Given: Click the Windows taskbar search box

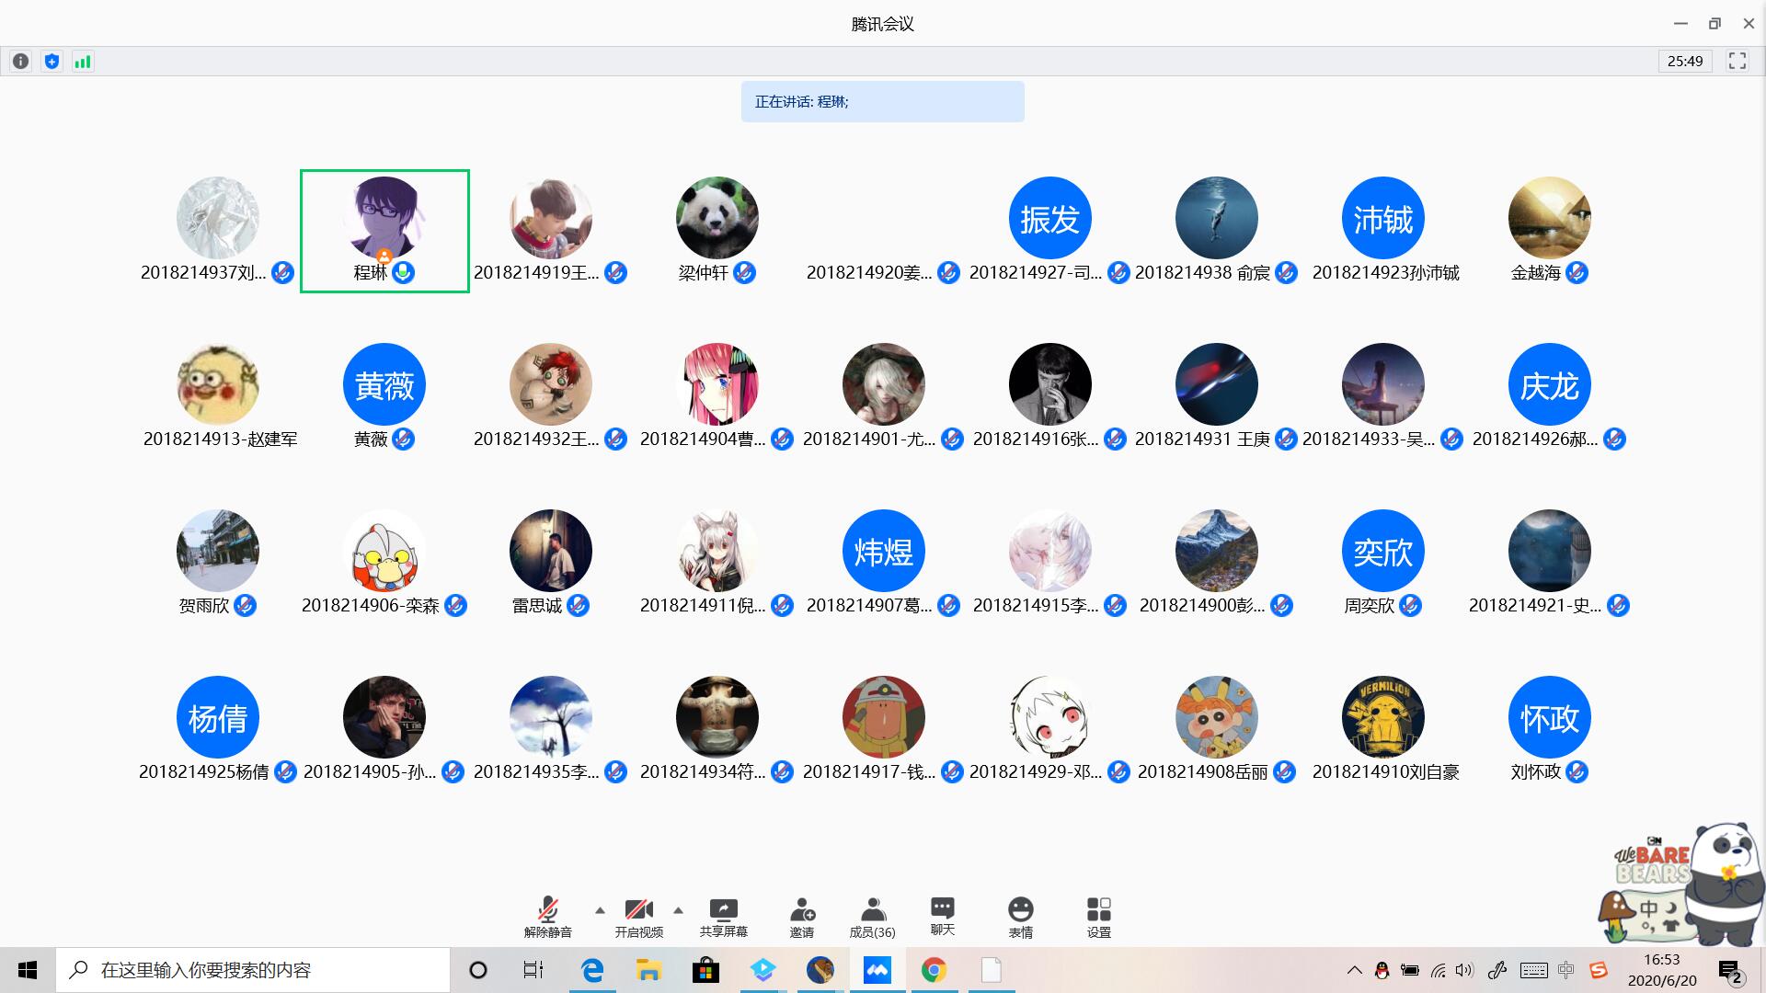Looking at the screenshot, I should point(253,970).
